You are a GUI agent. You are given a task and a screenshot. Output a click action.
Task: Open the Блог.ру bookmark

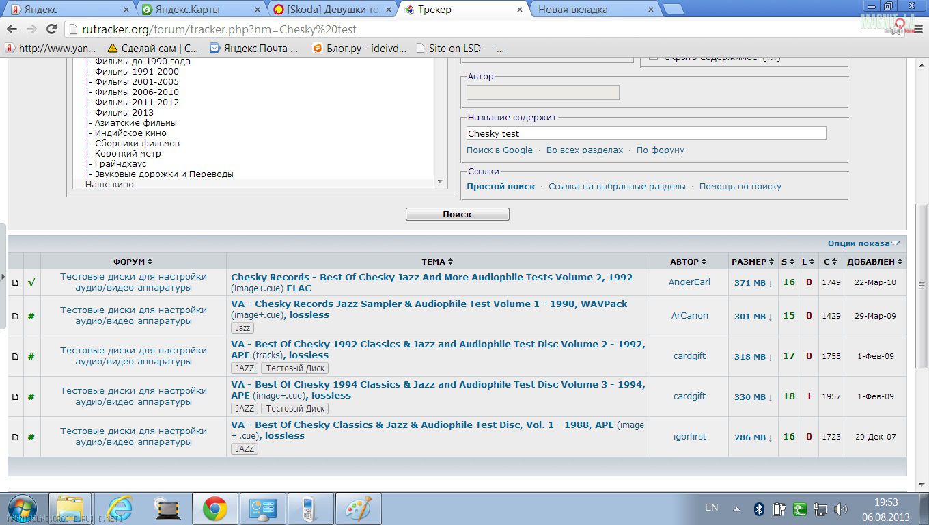(359, 49)
